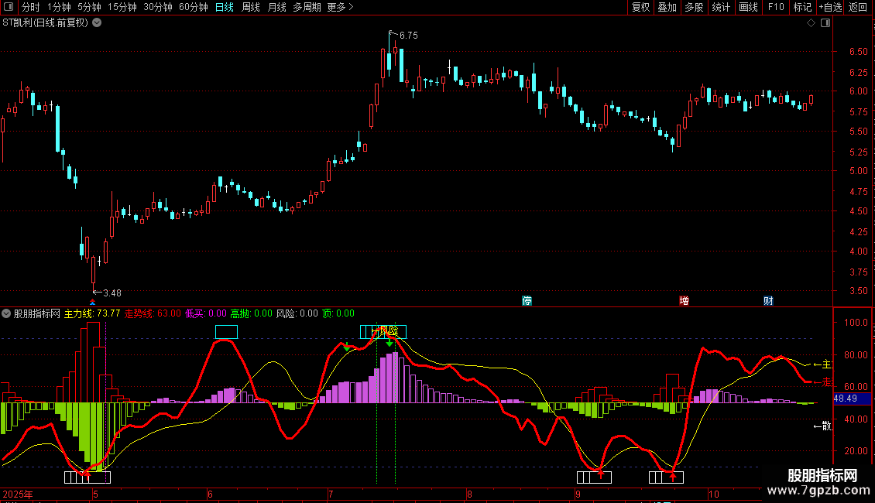Screen dimensions: 875x503
Task: Click the small arrow marker below 3.48 low
Action: [93, 302]
